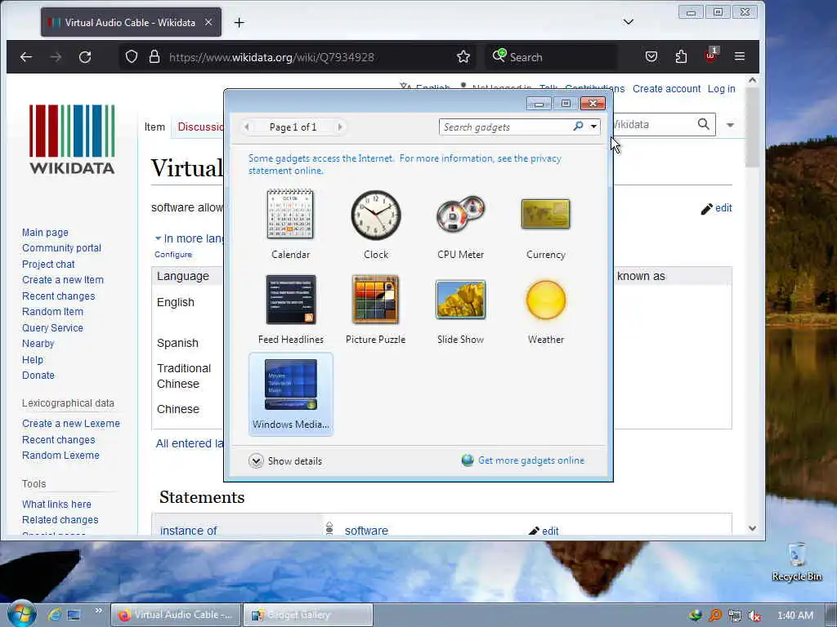Image resolution: width=837 pixels, height=627 pixels.
Task: Select the Weather gadget
Action: click(545, 309)
